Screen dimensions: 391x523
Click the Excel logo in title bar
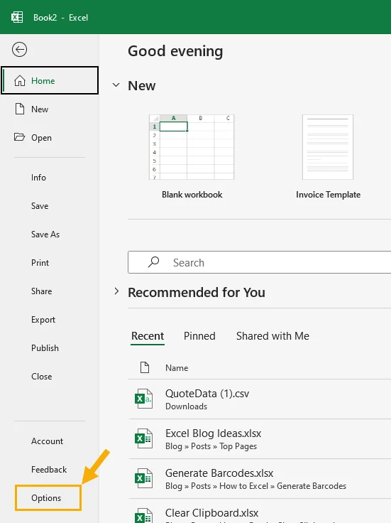click(x=17, y=17)
